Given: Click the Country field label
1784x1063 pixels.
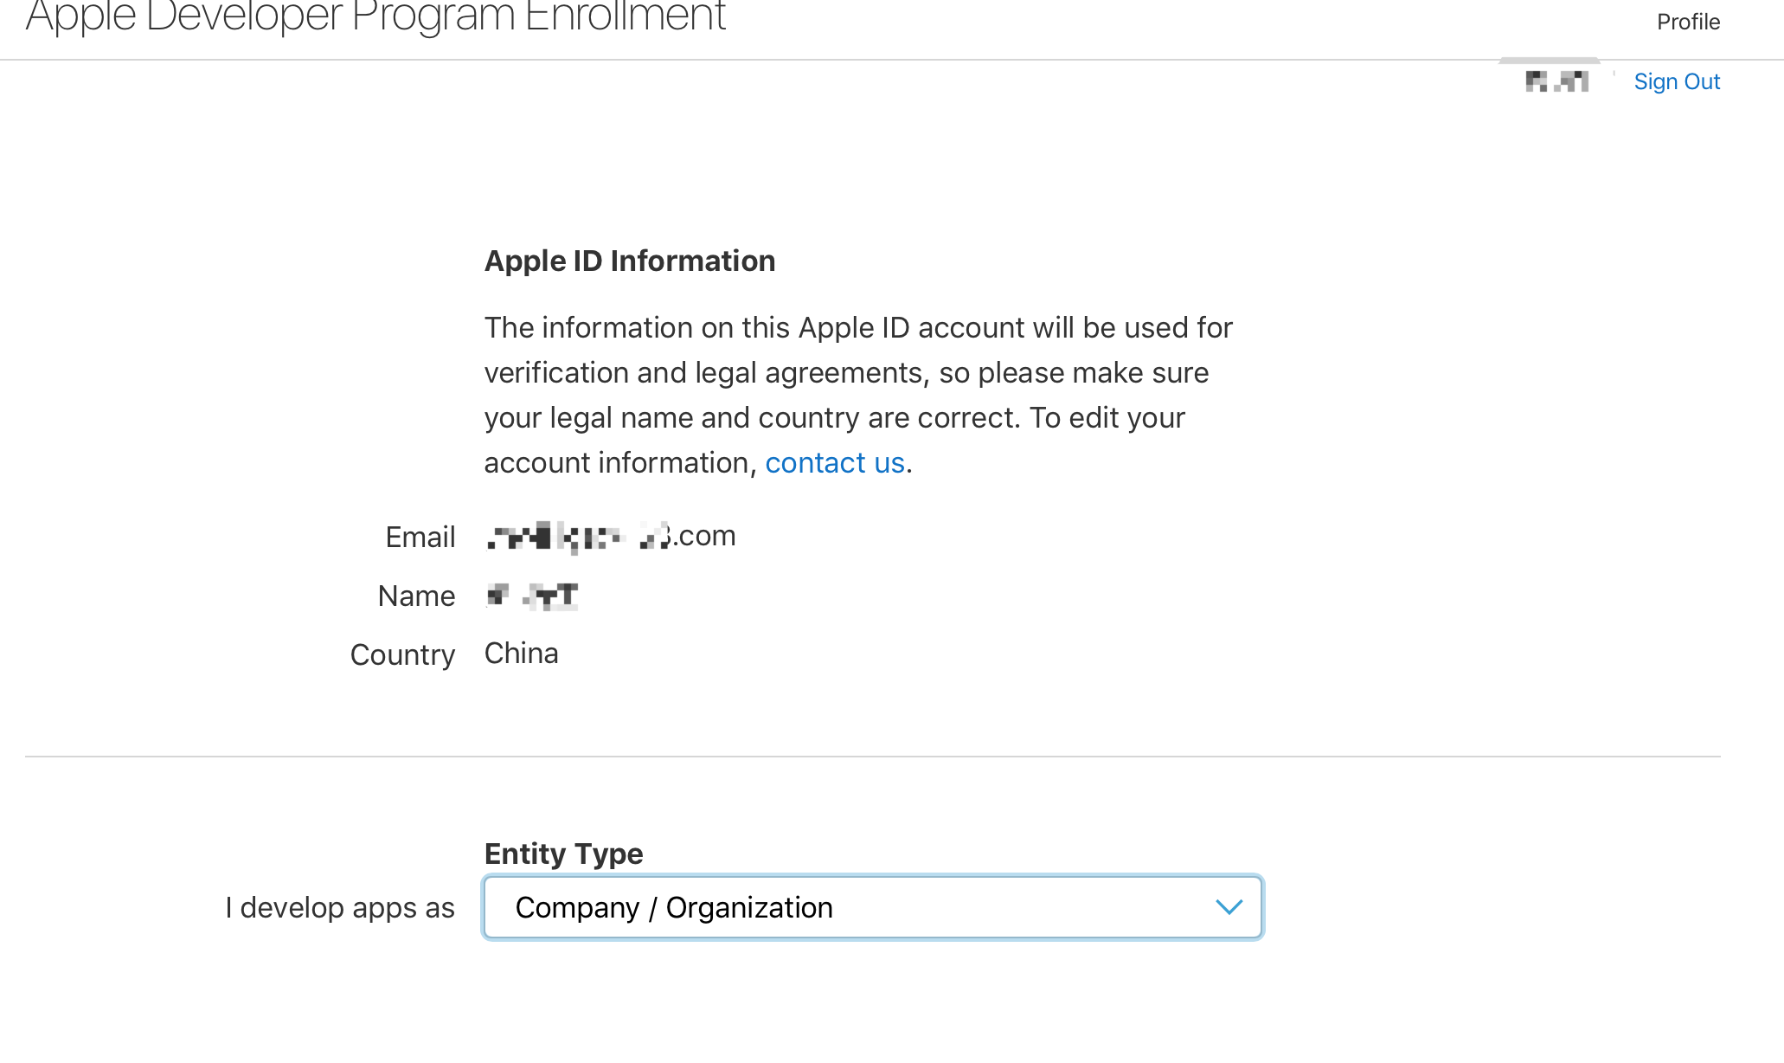Looking at the screenshot, I should pyautogui.click(x=402, y=655).
